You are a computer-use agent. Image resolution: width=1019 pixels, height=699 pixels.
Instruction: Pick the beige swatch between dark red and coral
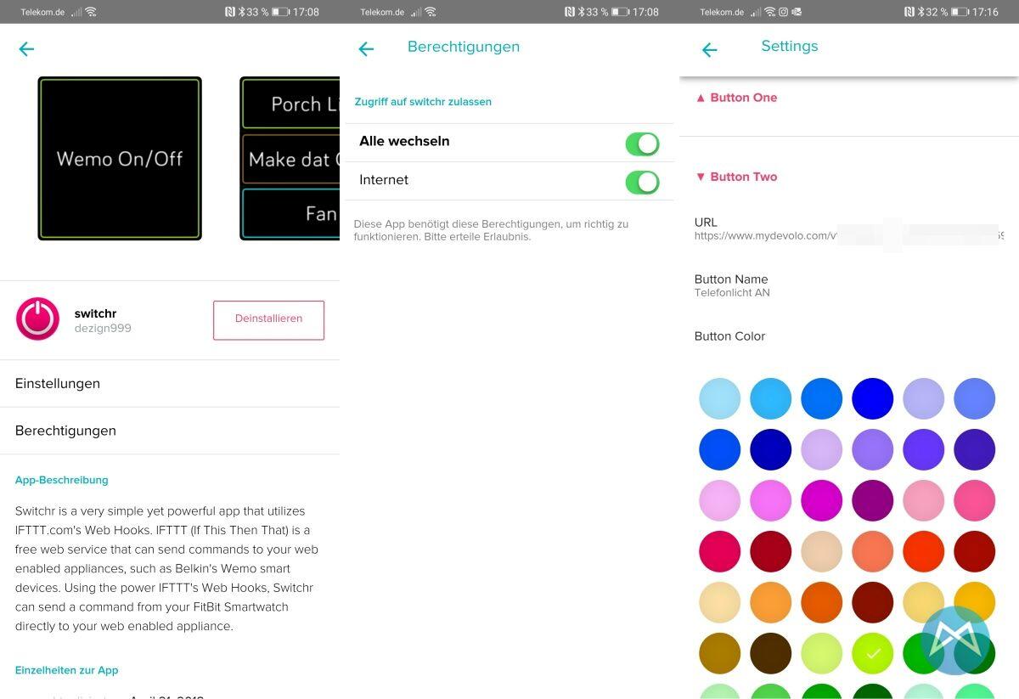822,551
